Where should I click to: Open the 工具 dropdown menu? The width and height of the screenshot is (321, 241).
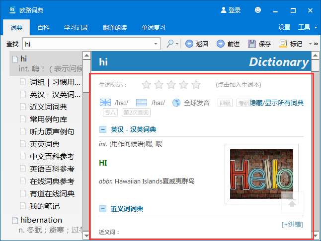pyautogui.click(x=307, y=27)
